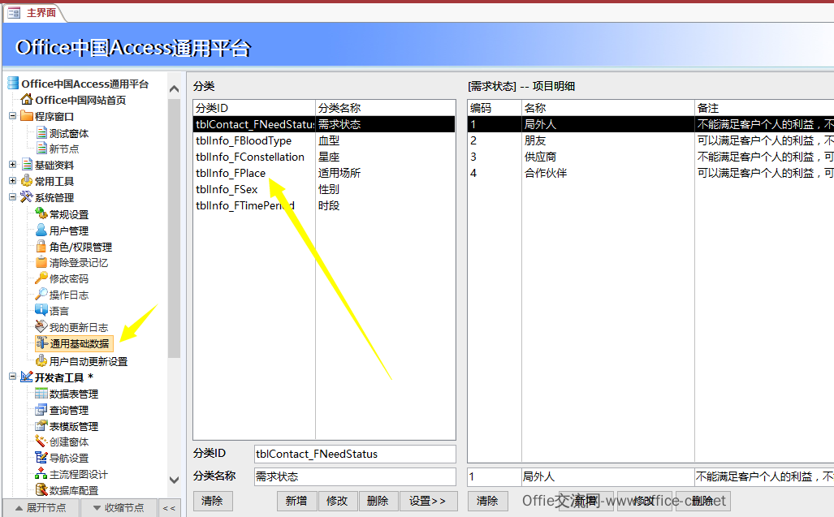Expand the 常用工具 tree node
Image resolution: width=834 pixels, height=517 pixels.
click(13, 181)
